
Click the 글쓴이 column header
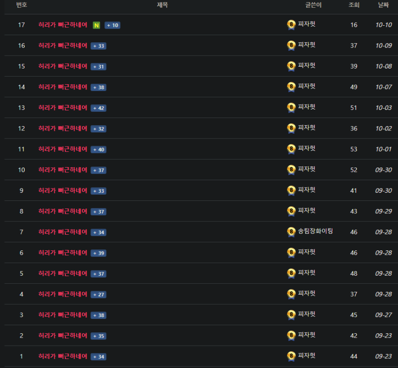313,5
